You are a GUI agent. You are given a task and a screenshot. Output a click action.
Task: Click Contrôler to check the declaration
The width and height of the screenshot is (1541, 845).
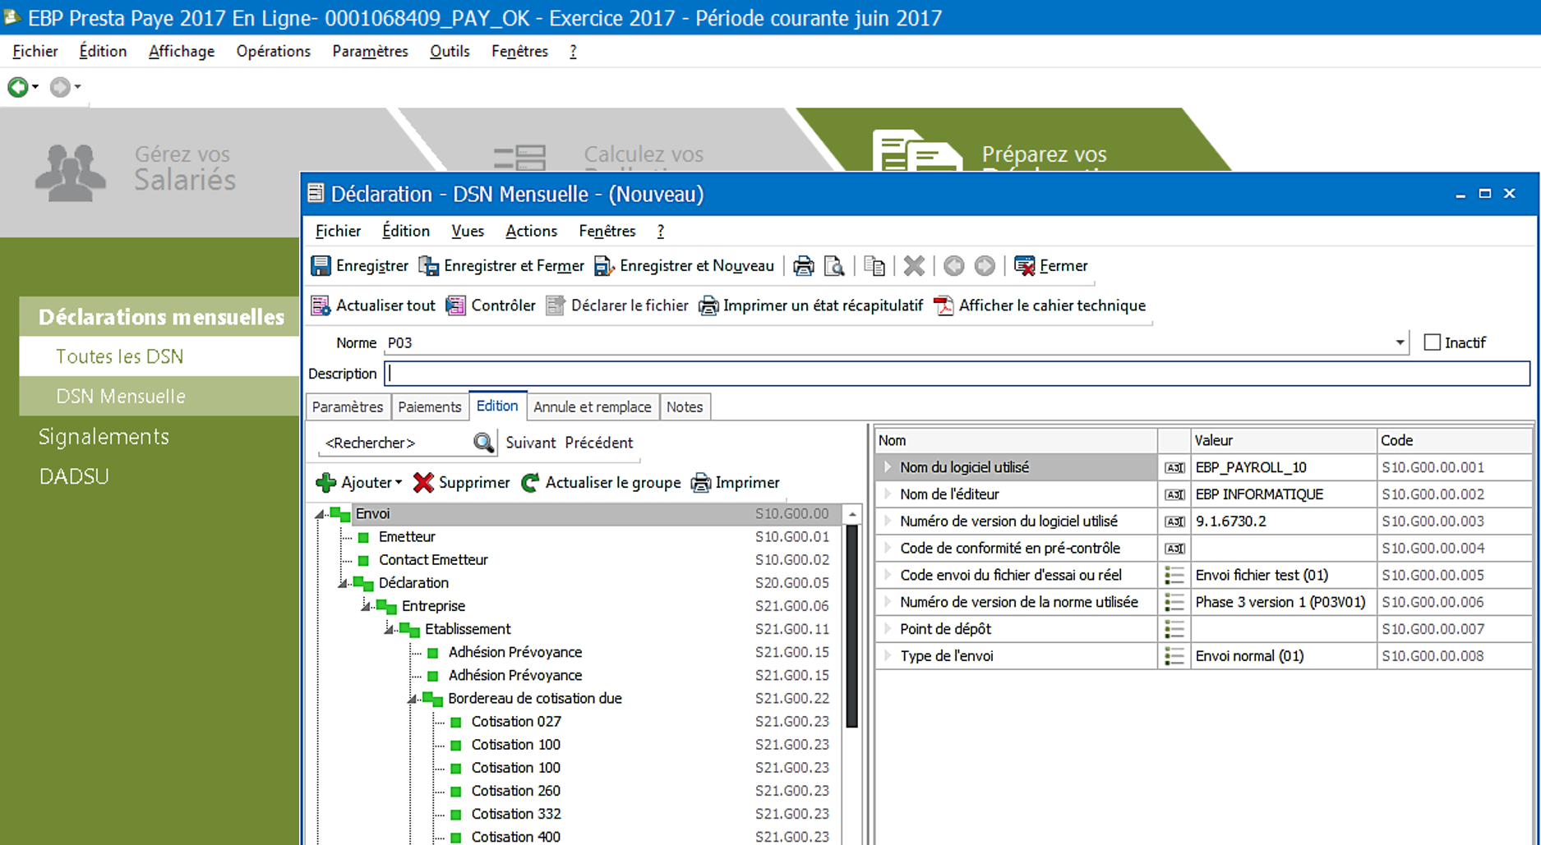[491, 305]
